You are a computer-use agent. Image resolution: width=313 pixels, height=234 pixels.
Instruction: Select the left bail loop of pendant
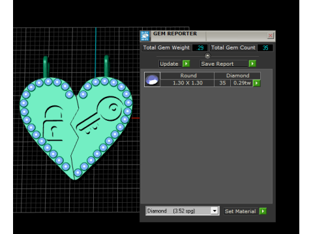click(46, 67)
